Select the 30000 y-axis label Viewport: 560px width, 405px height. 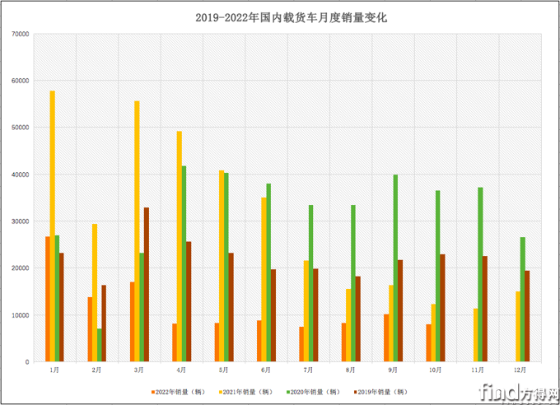(21, 221)
